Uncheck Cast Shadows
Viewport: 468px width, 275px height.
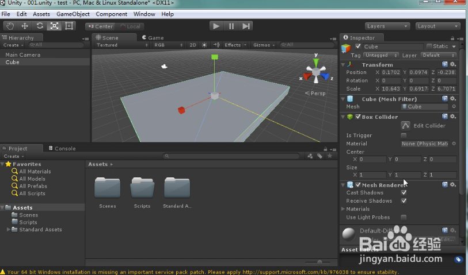[404, 192]
